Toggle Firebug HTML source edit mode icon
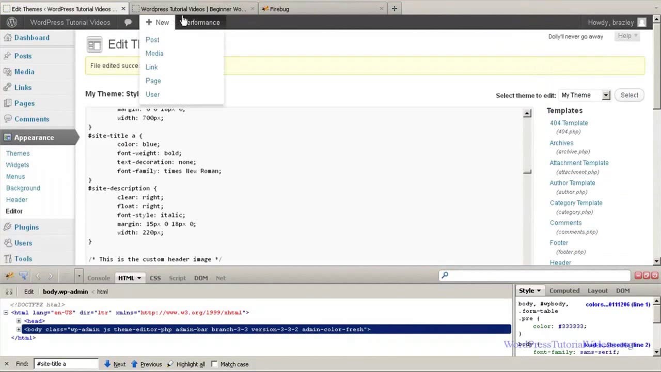Viewport: 661px width, 372px height. tap(9, 291)
